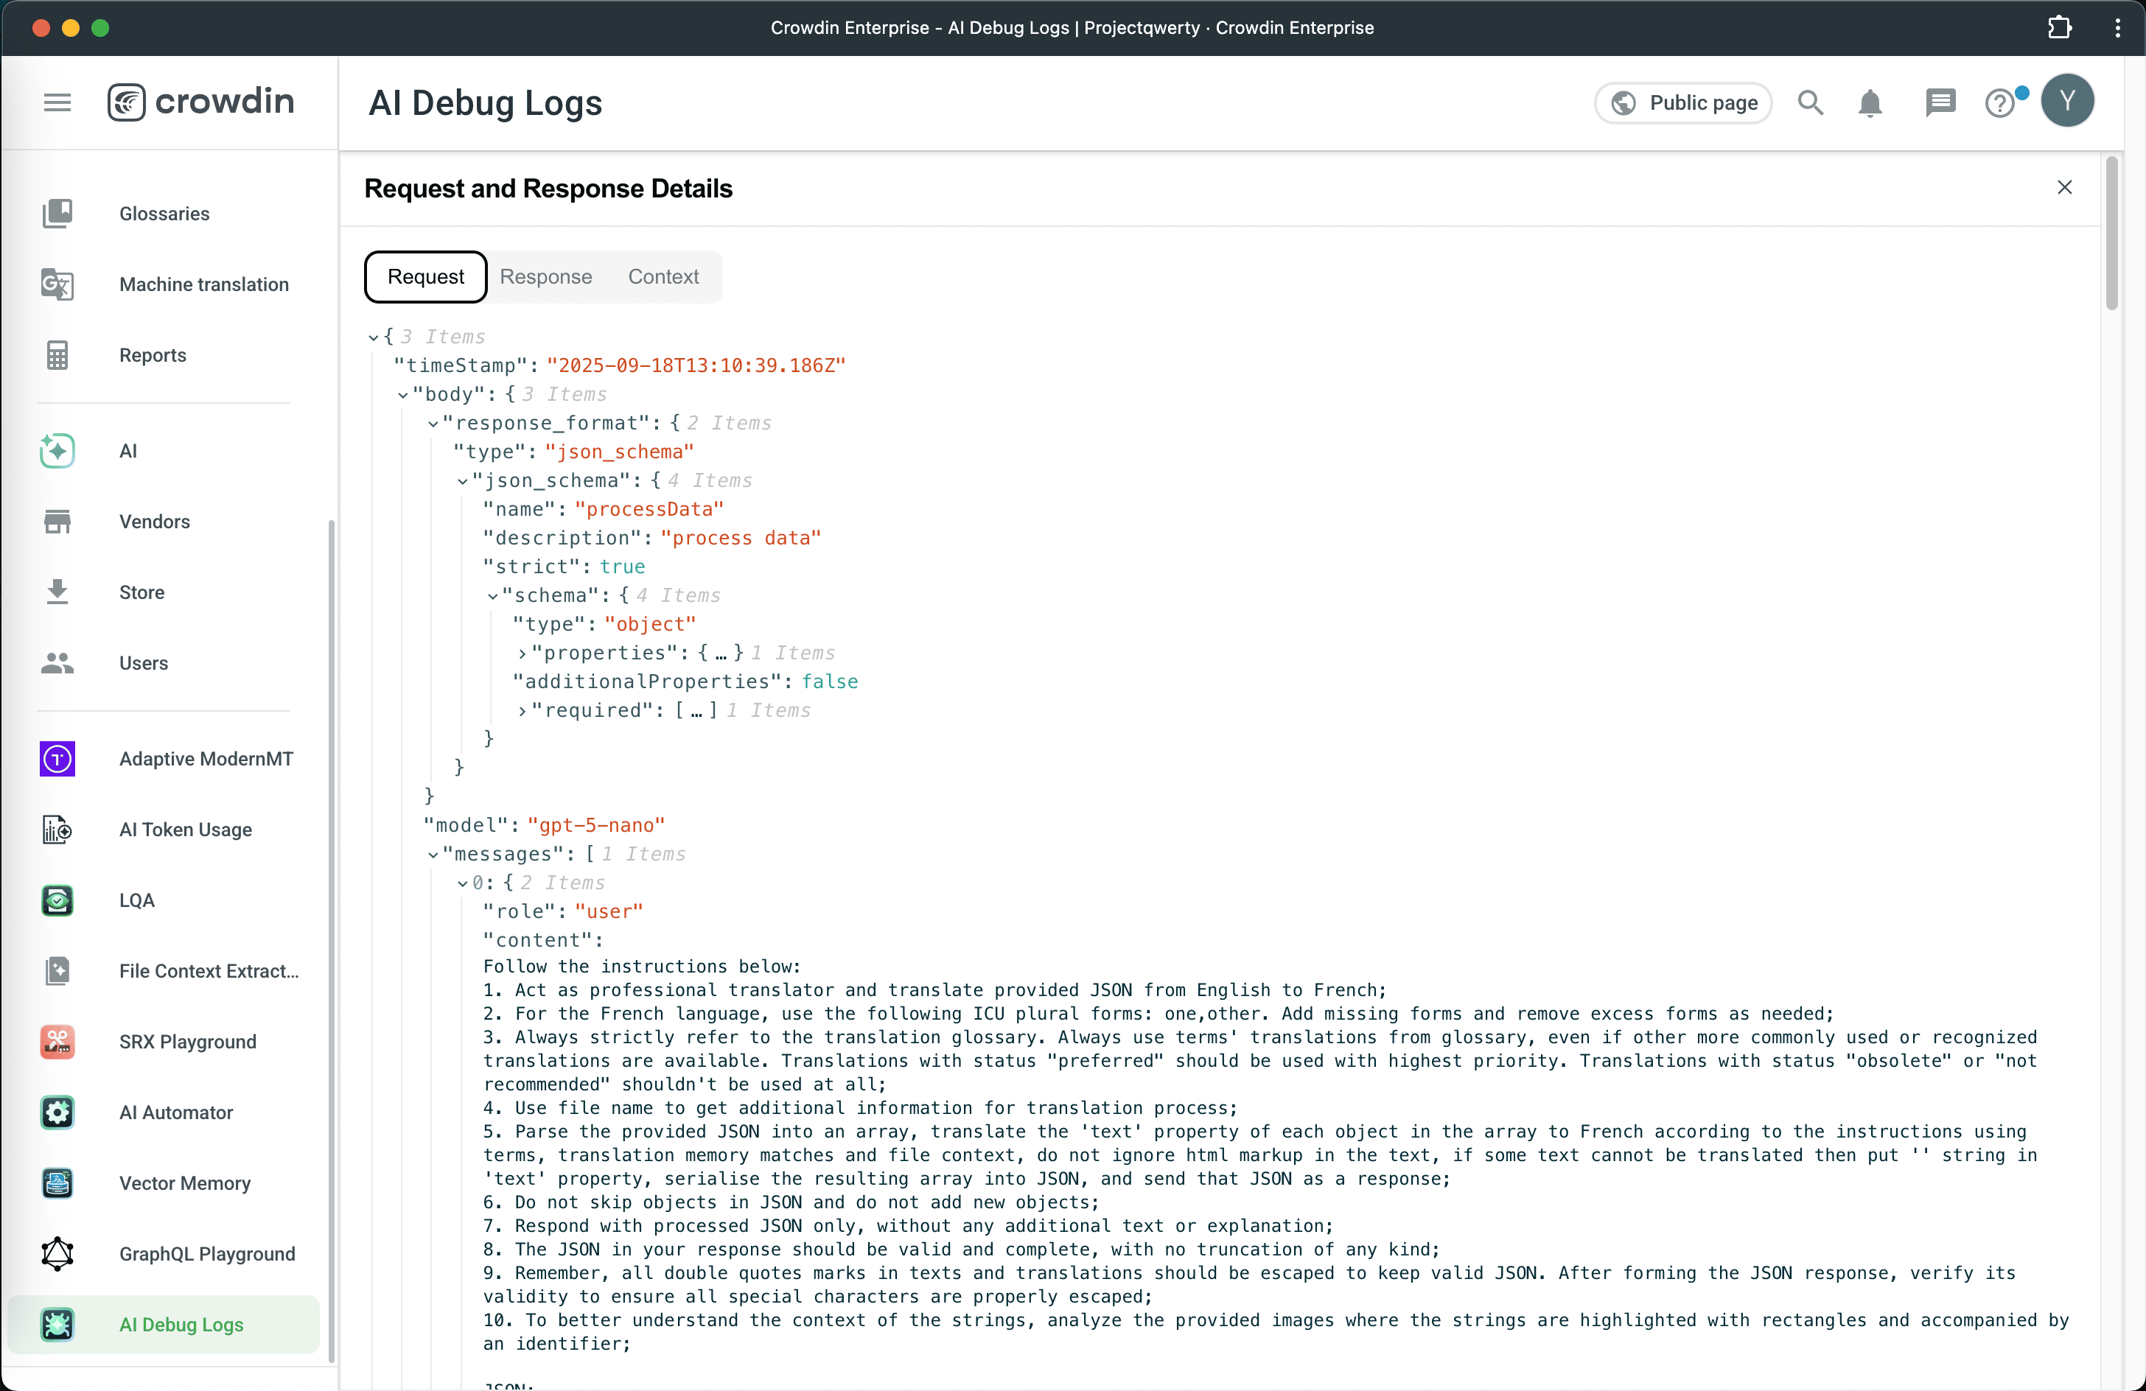
Task: Click the model value "gpt-5-nano"
Action: (x=596, y=825)
